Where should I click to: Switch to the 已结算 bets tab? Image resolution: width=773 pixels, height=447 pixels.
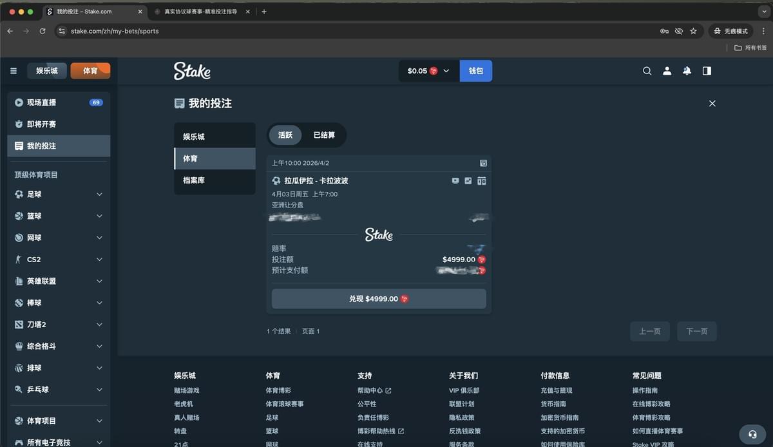(324, 135)
